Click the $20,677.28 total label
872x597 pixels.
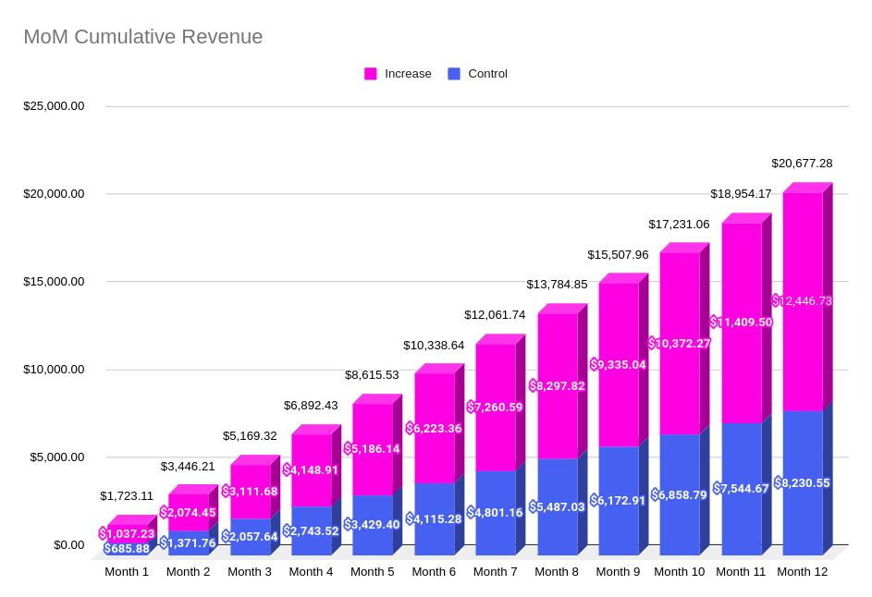[802, 164]
